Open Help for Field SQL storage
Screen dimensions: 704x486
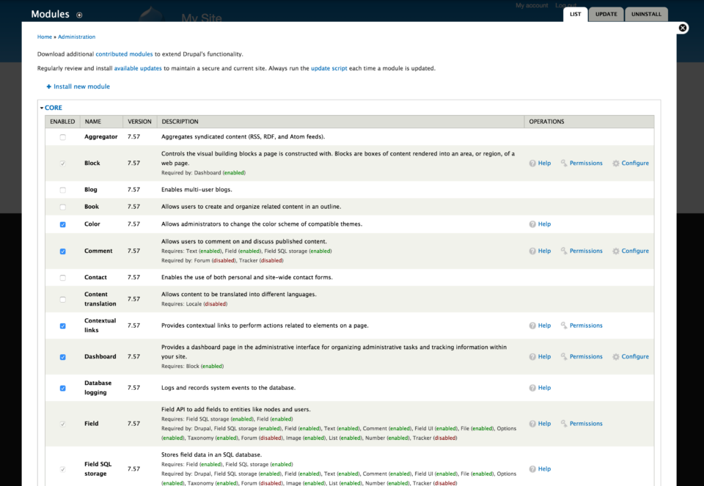544,468
